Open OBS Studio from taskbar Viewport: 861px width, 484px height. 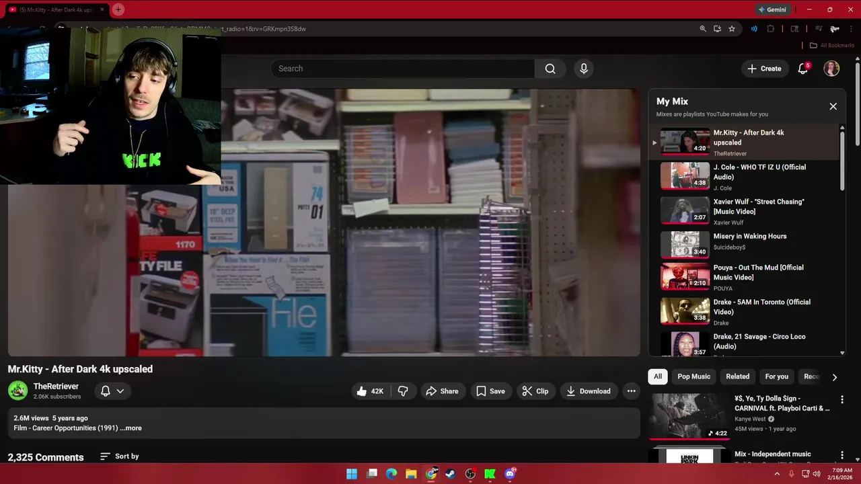470,474
